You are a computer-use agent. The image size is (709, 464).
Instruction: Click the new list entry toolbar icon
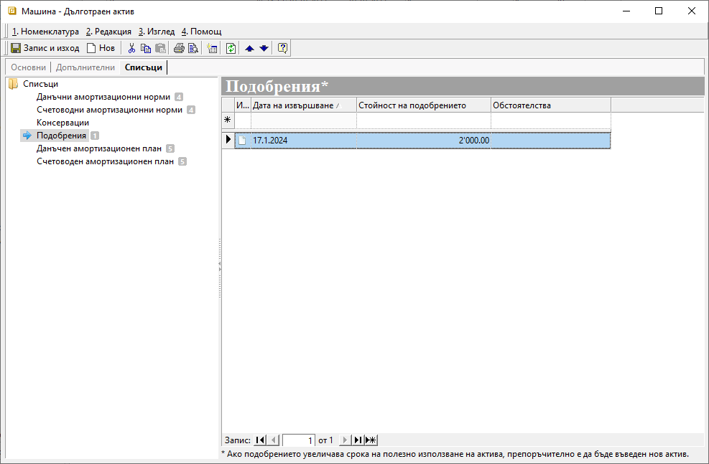(x=212, y=49)
